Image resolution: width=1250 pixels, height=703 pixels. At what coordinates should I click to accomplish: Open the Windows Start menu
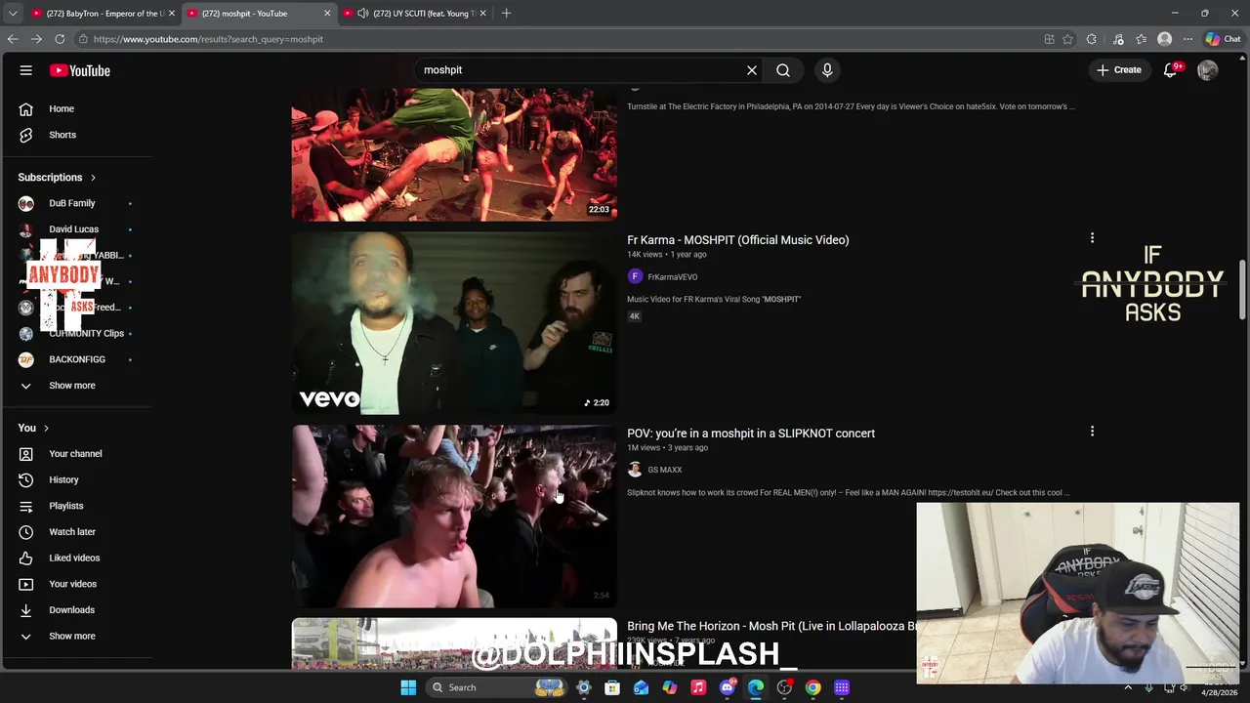[408, 687]
